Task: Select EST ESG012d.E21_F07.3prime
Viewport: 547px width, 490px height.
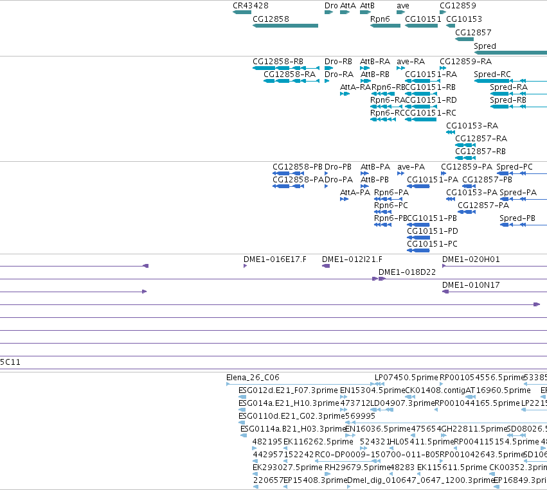Action: [242, 397]
